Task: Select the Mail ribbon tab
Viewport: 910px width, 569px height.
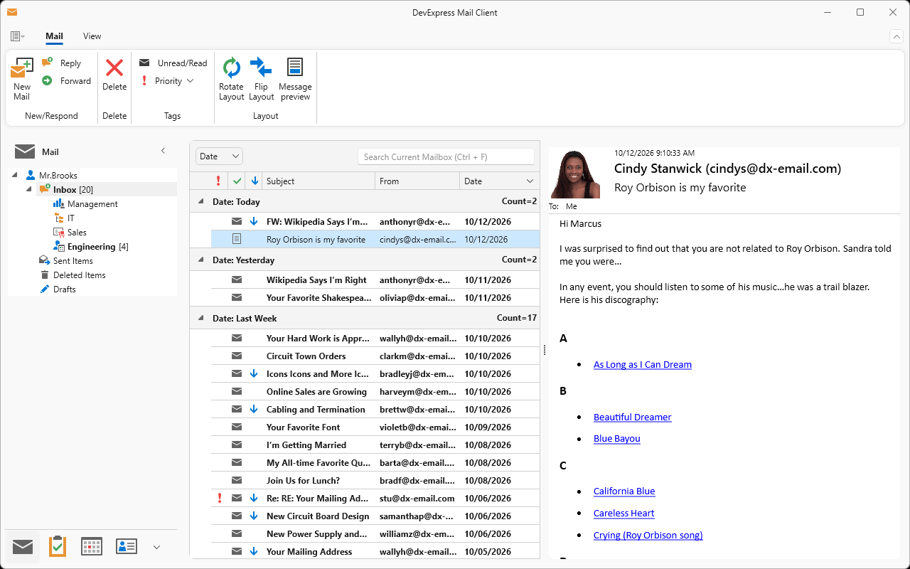Action: pyautogui.click(x=54, y=36)
